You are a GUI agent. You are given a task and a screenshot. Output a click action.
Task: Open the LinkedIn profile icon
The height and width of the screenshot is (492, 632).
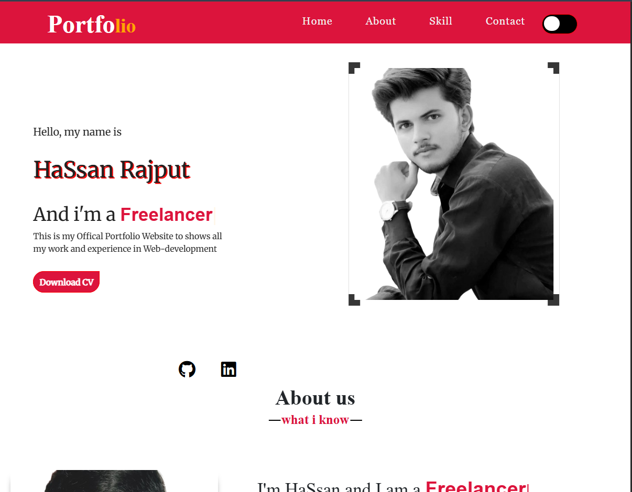click(228, 370)
